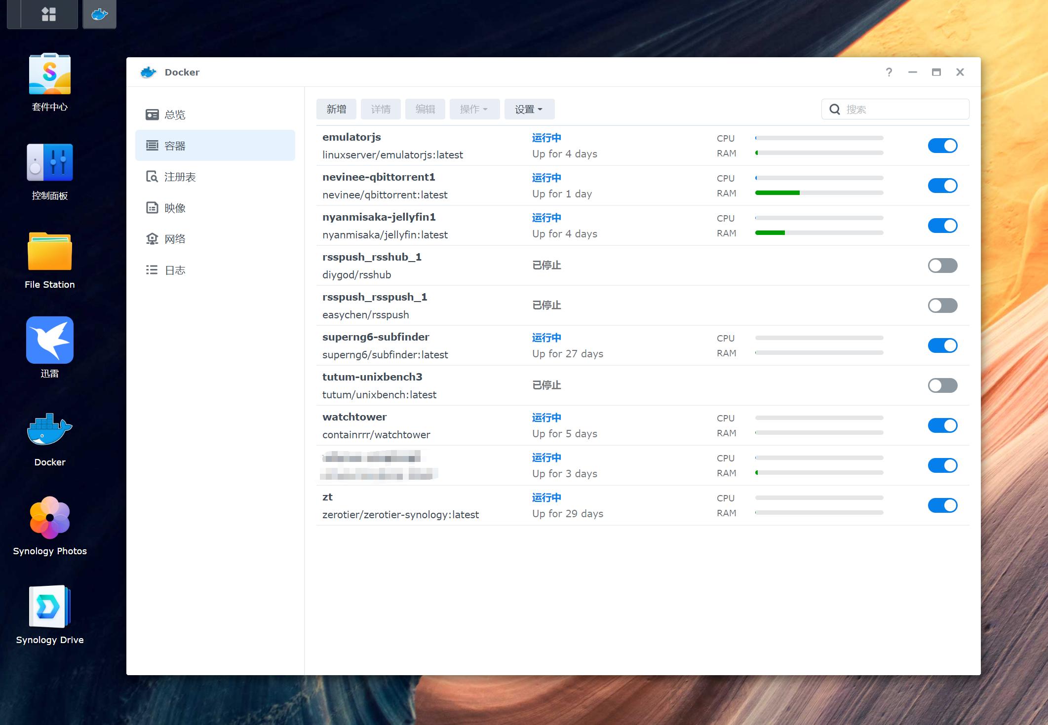This screenshot has height=725, width=1048.
Task: Click the Docker whale icon in the taskbar
Action: click(99, 14)
